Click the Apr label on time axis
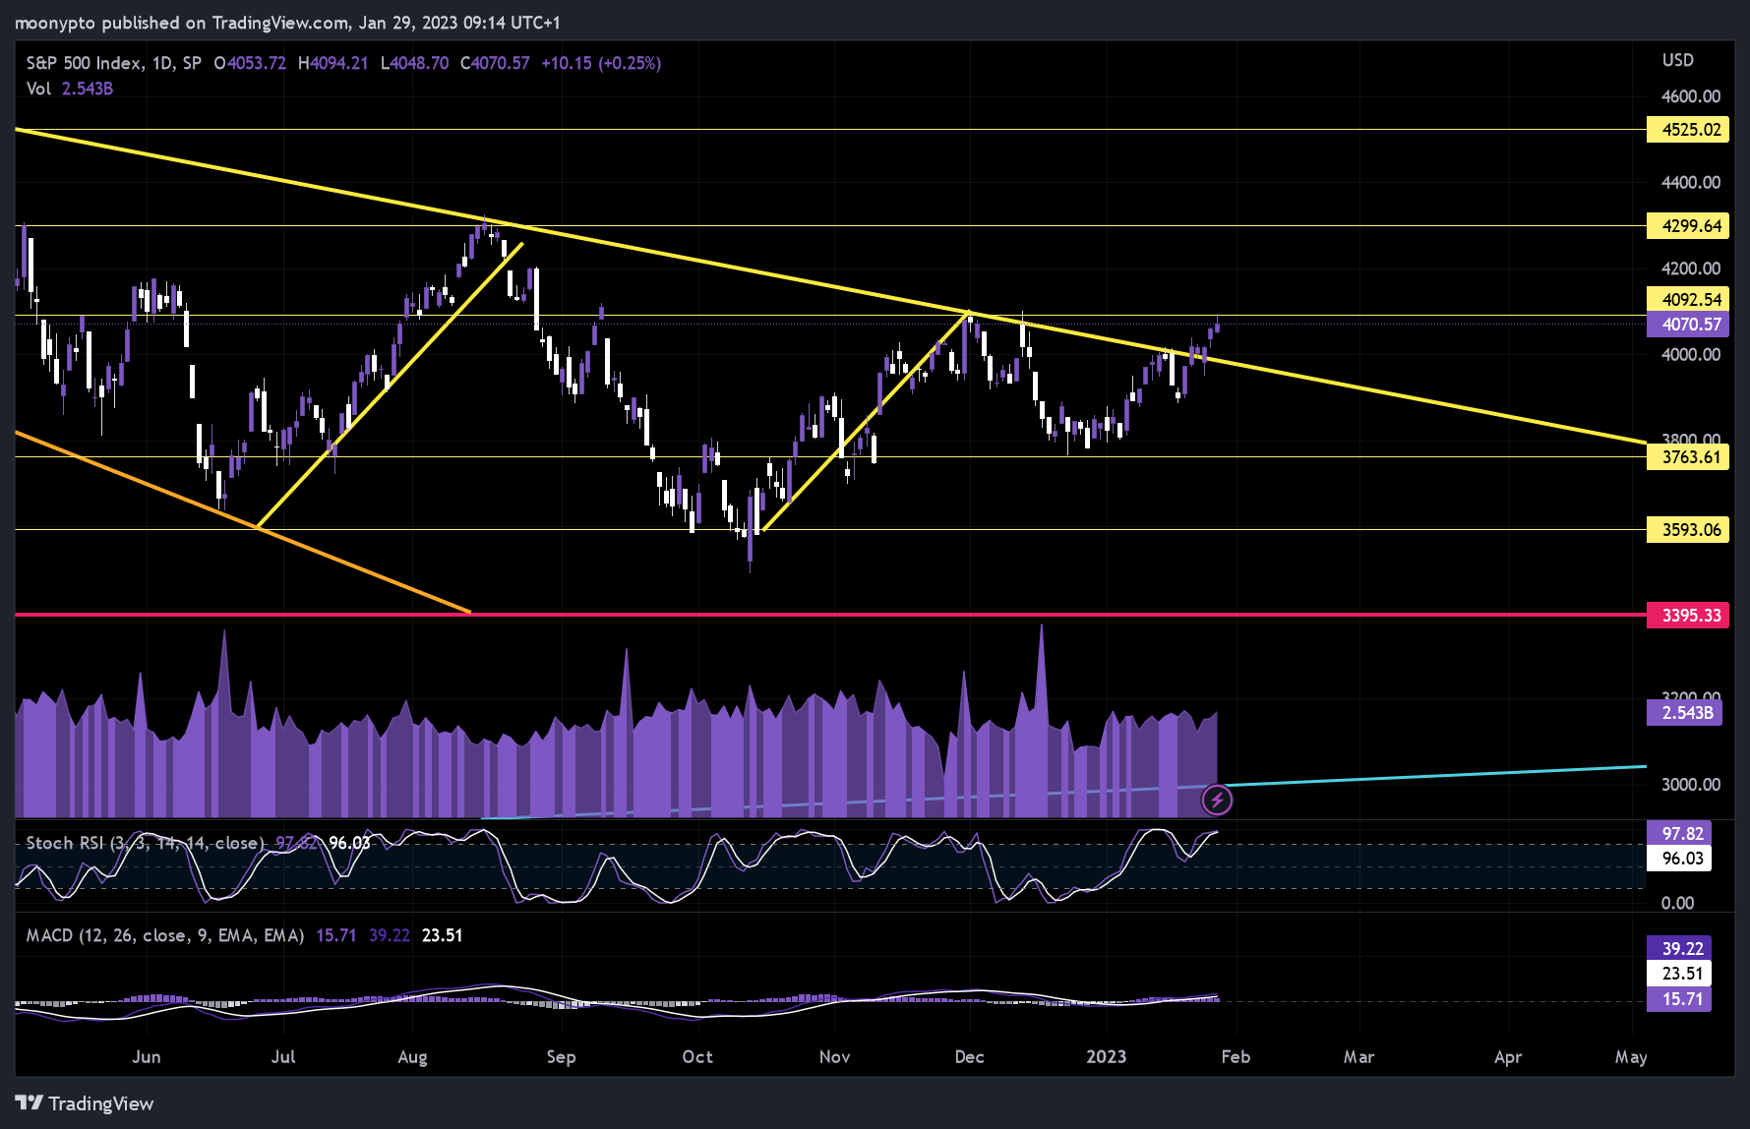Viewport: 1750px width, 1129px height. [x=1508, y=1057]
